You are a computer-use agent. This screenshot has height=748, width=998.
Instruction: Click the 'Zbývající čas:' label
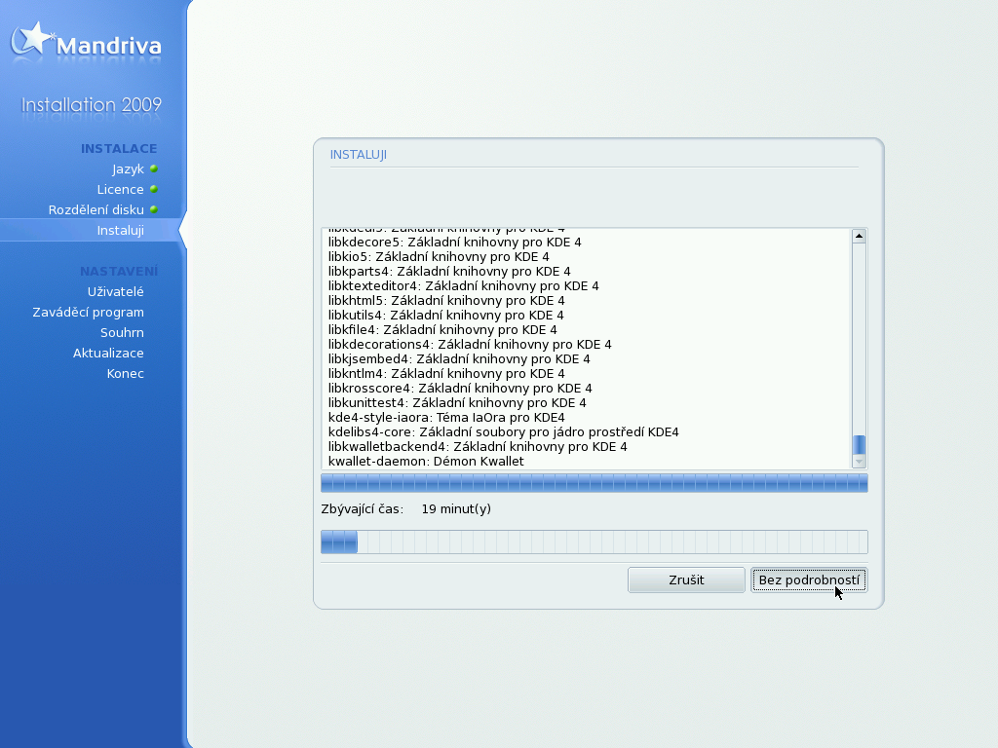point(363,508)
